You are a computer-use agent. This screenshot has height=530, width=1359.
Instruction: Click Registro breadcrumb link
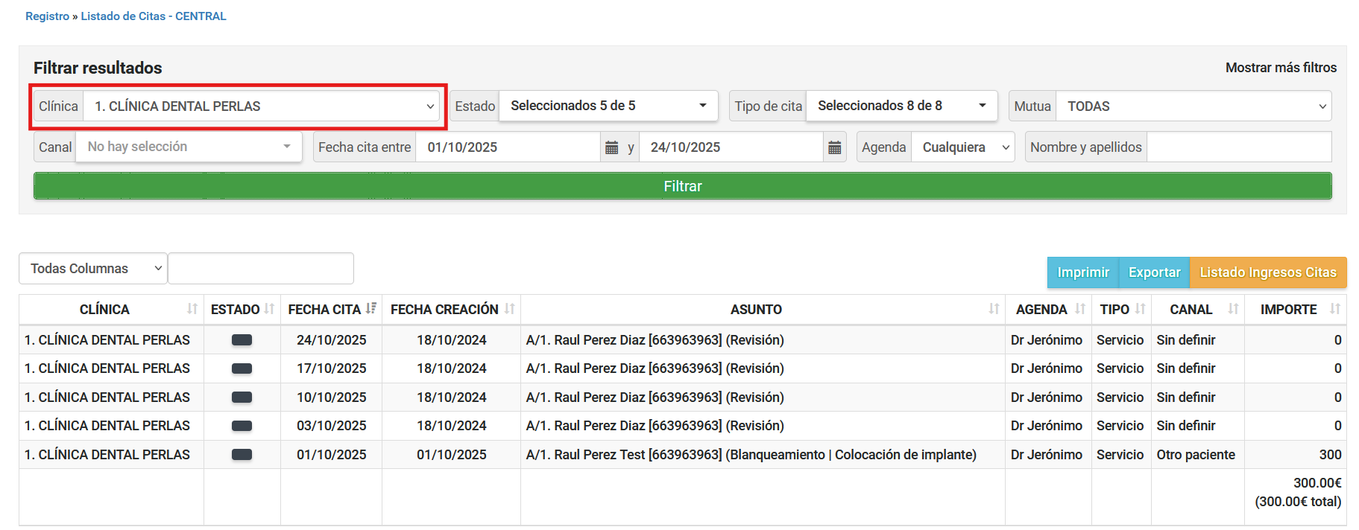click(x=47, y=16)
